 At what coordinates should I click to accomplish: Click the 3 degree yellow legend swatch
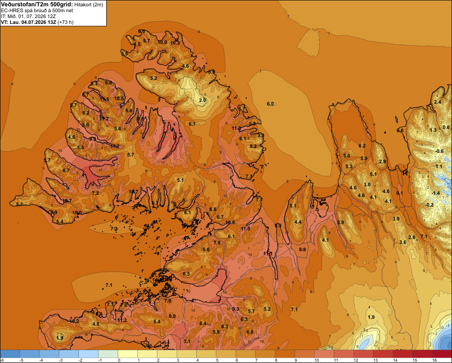click(187, 354)
